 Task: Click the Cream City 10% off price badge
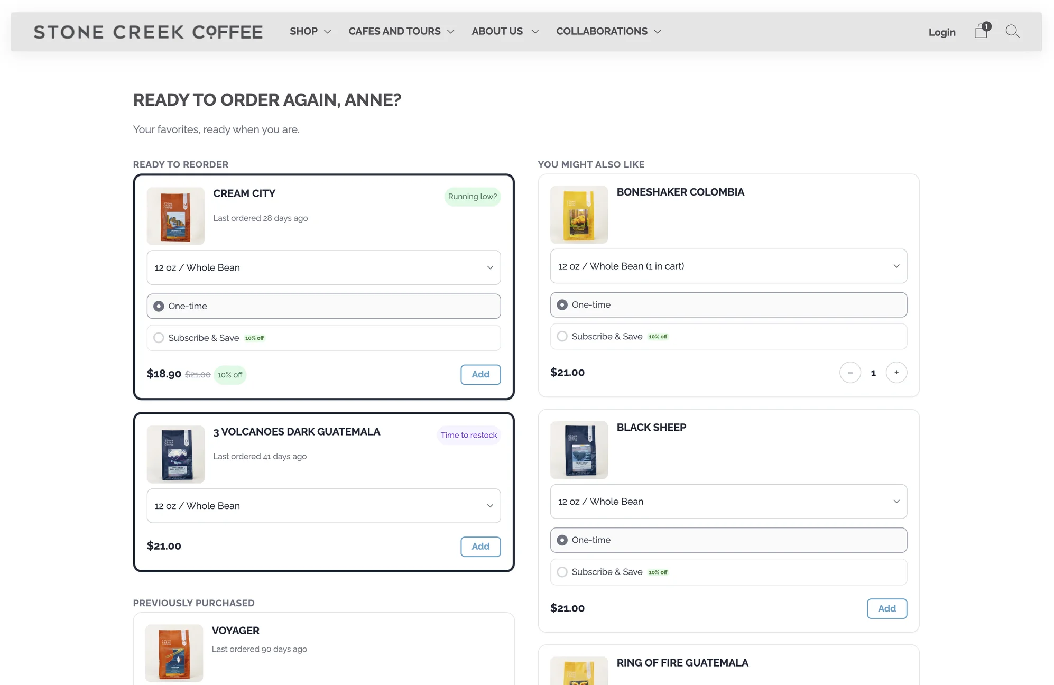(x=230, y=375)
